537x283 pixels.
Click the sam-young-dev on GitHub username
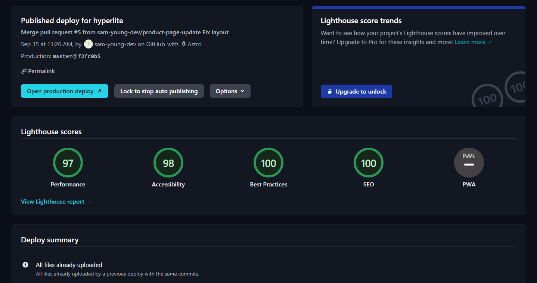[x=130, y=44]
